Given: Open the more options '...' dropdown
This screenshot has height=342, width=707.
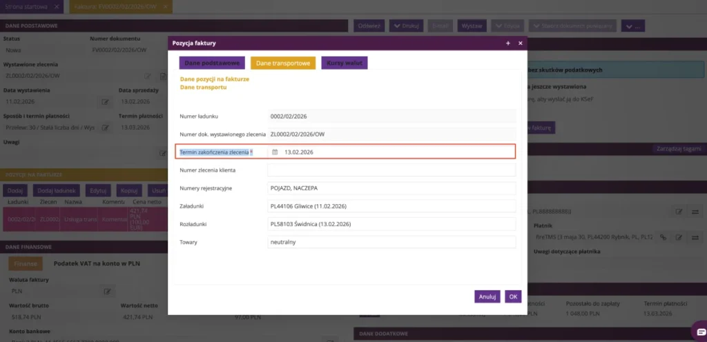Looking at the screenshot, I should [x=633, y=26].
